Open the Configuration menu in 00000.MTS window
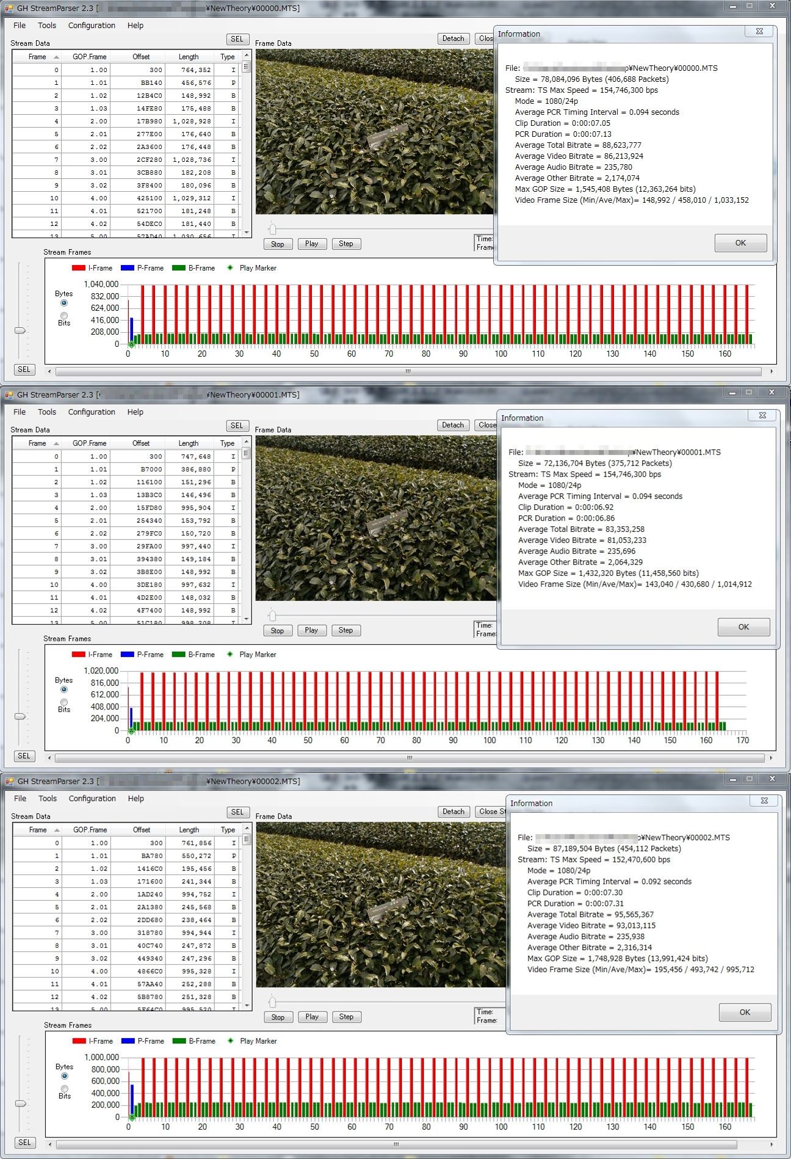This screenshot has width=791, height=1159. pos(92,26)
